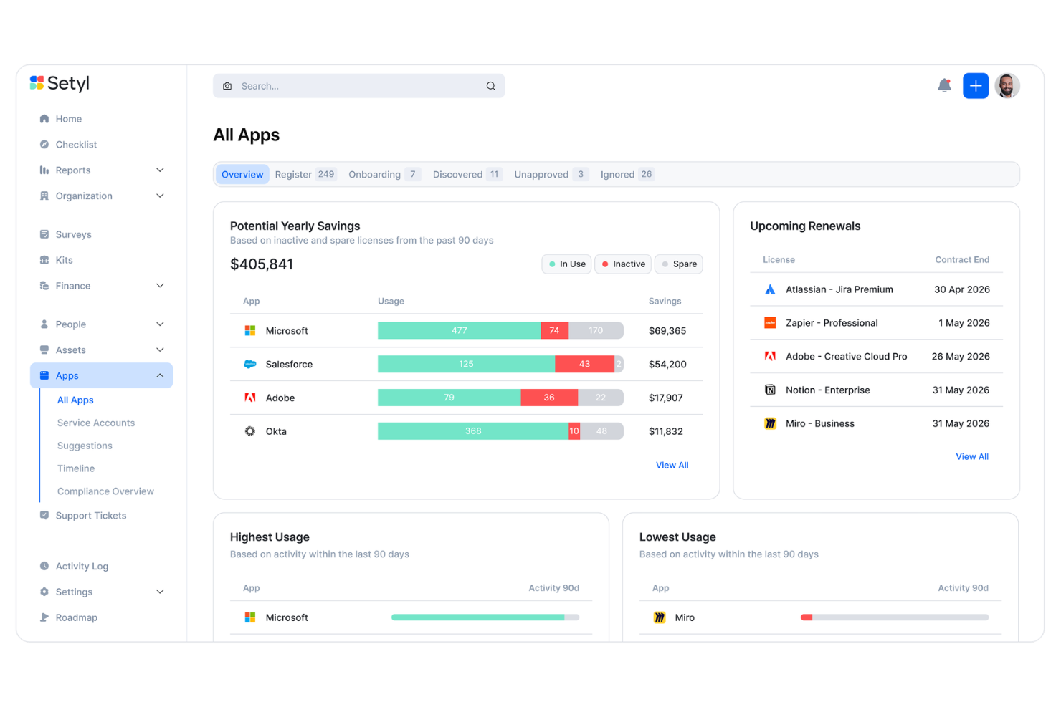
Task: Click the People person icon
Action: [44, 324]
